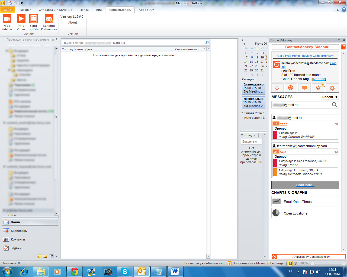Open navigation pane configure buttons dropdown arrow
Viewport: 347px width, 277px height.
tap(56, 256)
